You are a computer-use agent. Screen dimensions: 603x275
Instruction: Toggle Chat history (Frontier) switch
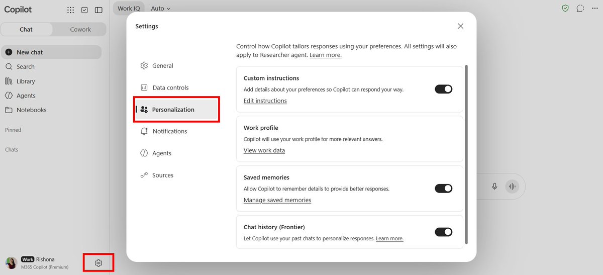[443, 232]
